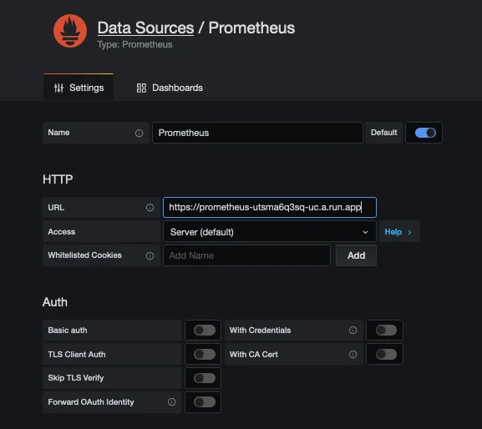482x429 pixels.
Task: Enable TLS Client Auth toggle
Action: coord(205,354)
